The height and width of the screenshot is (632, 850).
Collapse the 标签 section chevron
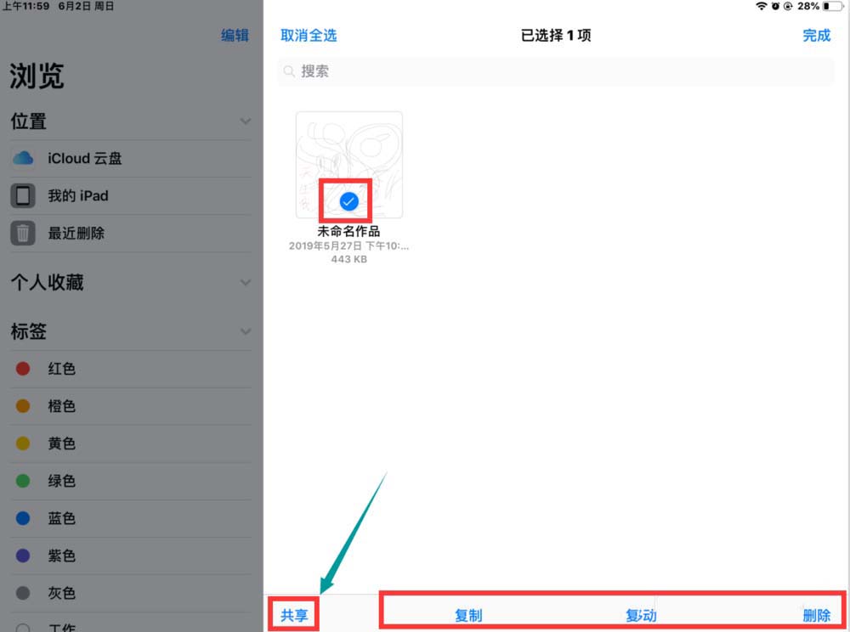coord(246,331)
